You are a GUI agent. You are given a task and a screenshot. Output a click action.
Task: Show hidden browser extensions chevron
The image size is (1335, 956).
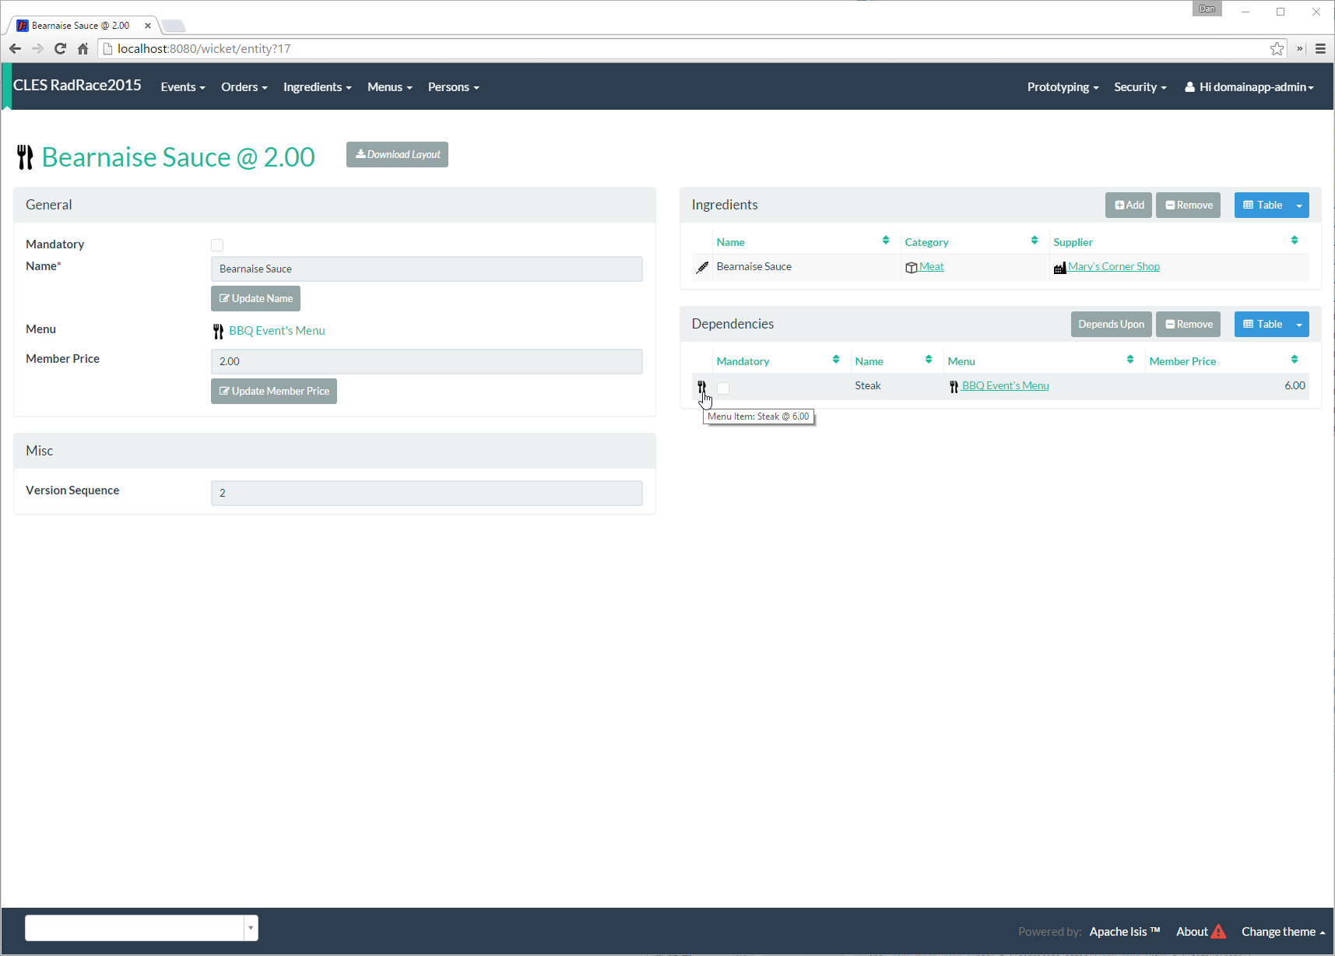coord(1299,48)
